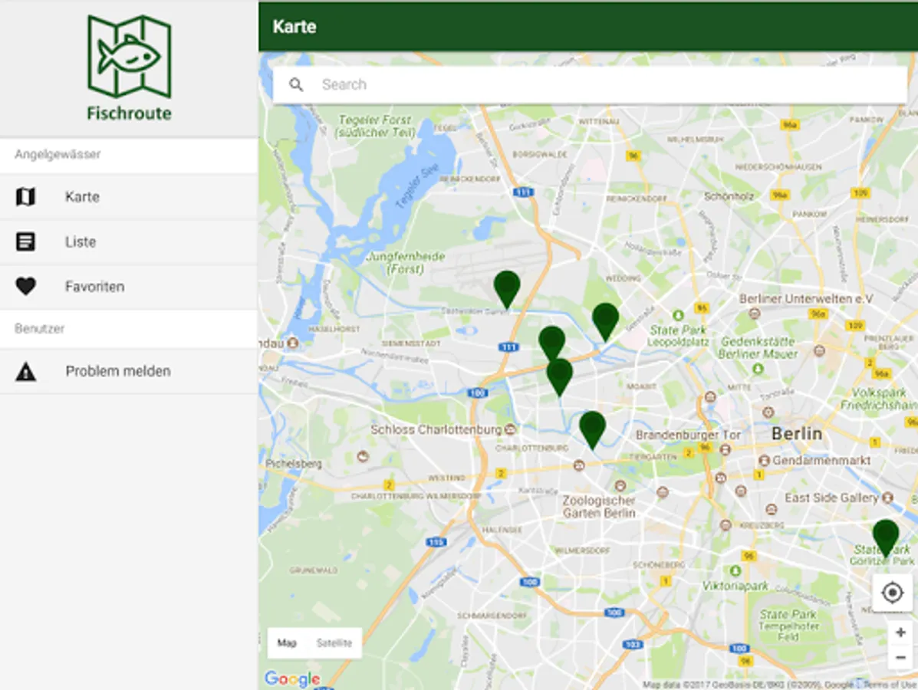This screenshot has height=690, width=918.
Task: Open the Problem melden menu item
Action: click(128, 371)
